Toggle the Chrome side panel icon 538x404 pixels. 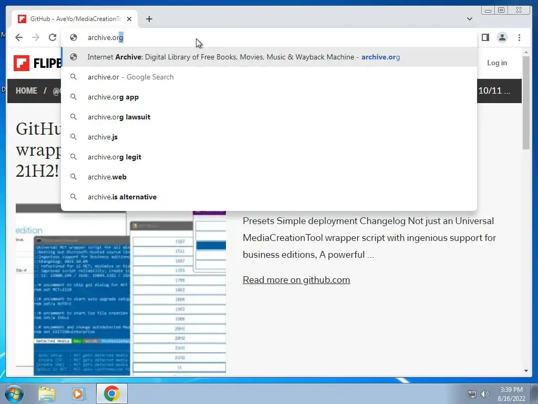click(485, 37)
